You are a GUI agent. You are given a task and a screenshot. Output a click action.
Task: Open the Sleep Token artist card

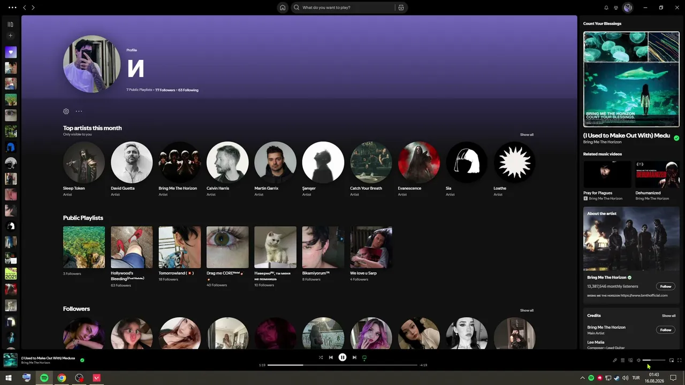click(x=84, y=169)
